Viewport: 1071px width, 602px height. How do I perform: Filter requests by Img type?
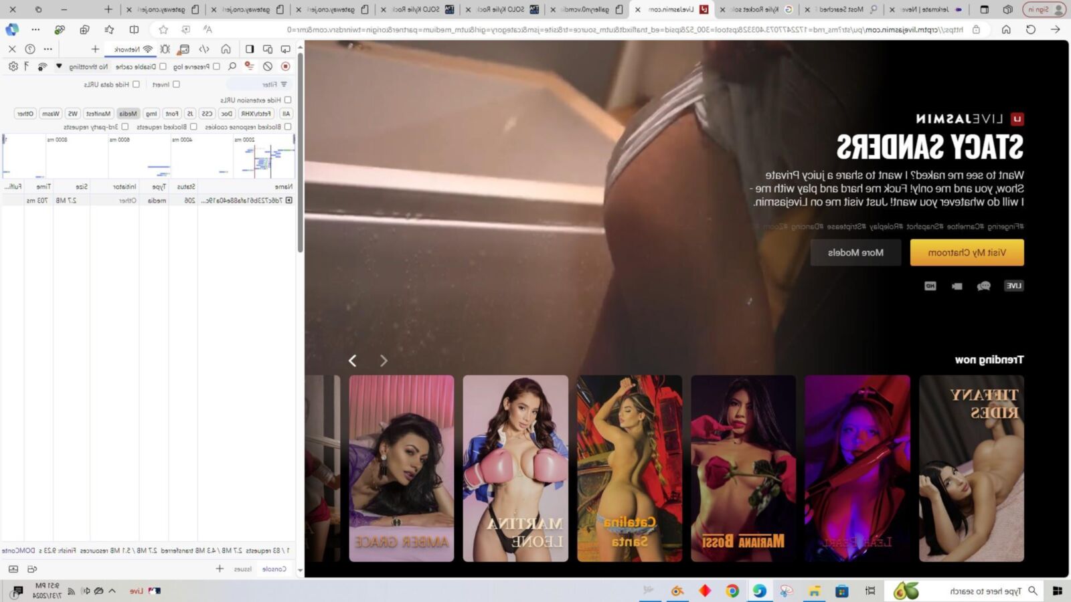tap(152, 114)
